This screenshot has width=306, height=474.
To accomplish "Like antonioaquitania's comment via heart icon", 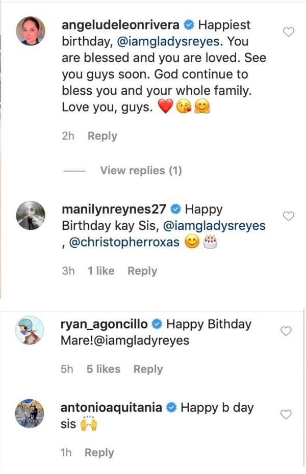I will [x=286, y=414].
